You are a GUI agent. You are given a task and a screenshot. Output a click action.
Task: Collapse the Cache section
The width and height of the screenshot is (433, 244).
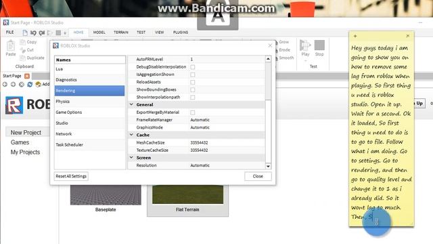click(131, 135)
